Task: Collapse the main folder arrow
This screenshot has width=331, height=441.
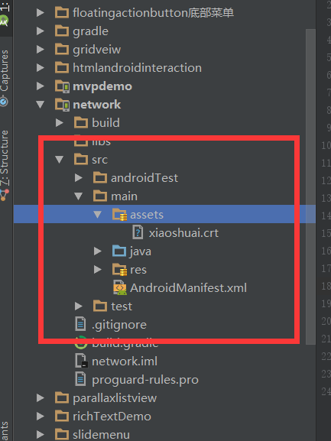Action: point(79,196)
